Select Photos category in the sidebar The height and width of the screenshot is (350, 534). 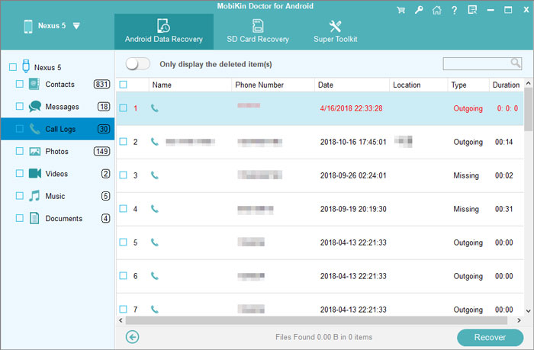point(57,152)
